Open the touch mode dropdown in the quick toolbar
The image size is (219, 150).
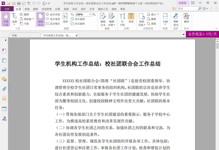(x=46, y=3)
